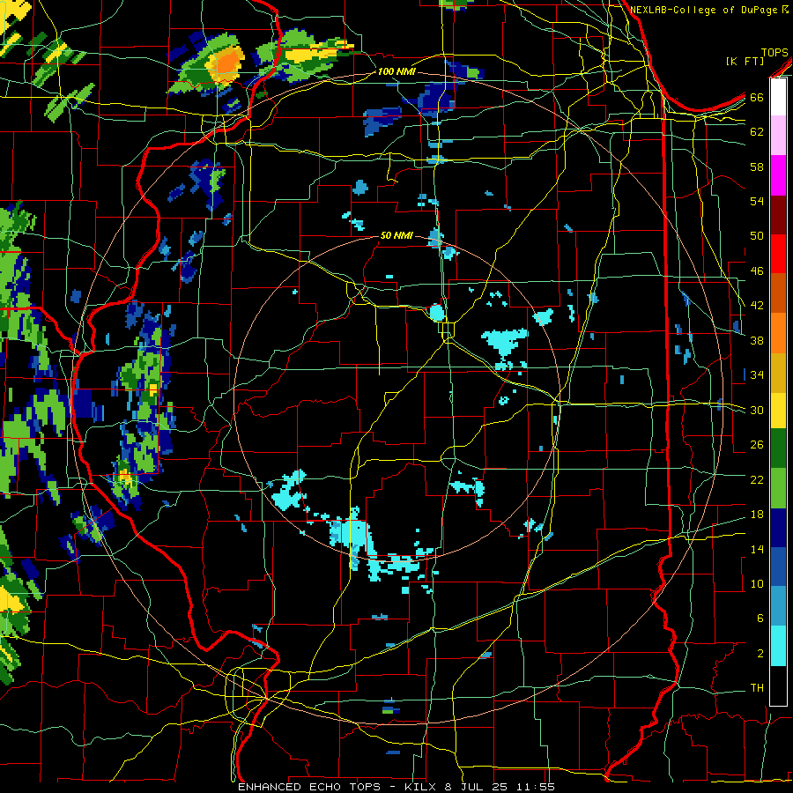The width and height of the screenshot is (793, 793).
Task: Click the cyan 2 kft legend swatch
Action: click(778, 646)
